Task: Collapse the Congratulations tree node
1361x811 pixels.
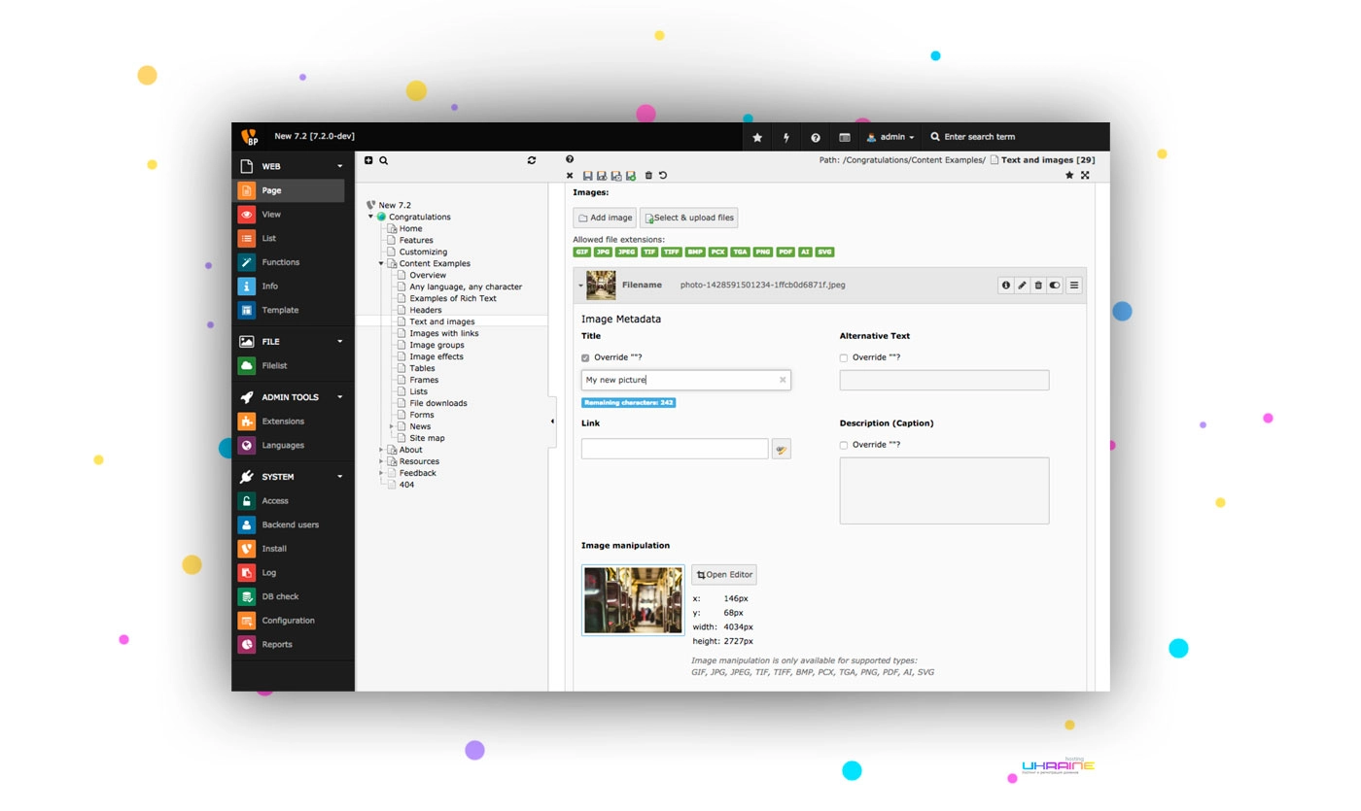Action: (370, 217)
